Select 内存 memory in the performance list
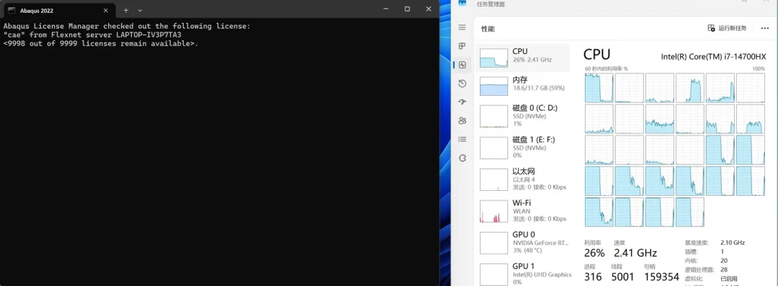Image resolution: width=778 pixels, height=286 pixels. point(524,86)
